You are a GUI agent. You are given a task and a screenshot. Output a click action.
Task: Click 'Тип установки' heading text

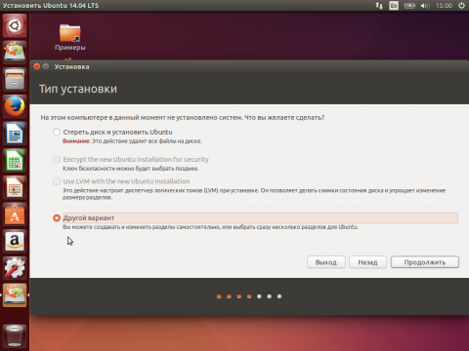coord(78,89)
